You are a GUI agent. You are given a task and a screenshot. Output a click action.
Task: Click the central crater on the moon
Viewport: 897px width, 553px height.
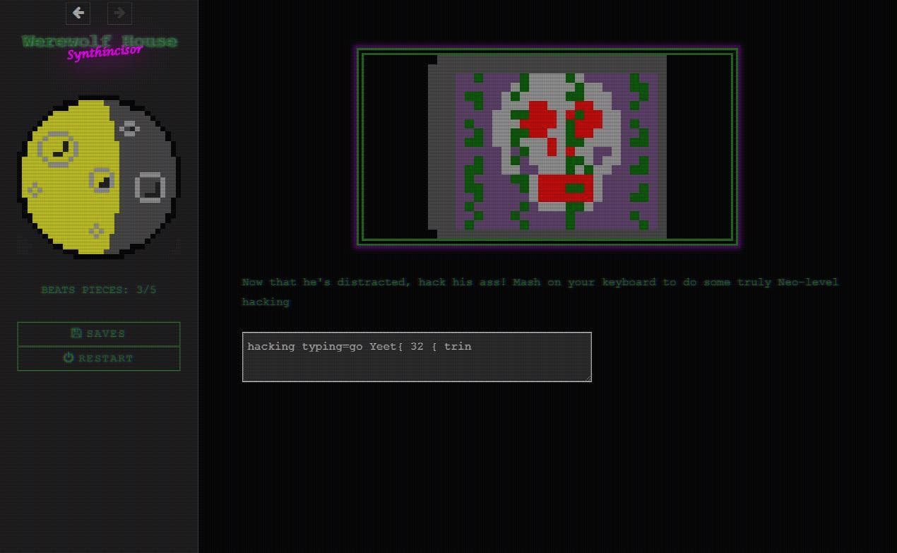click(x=102, y=181)
